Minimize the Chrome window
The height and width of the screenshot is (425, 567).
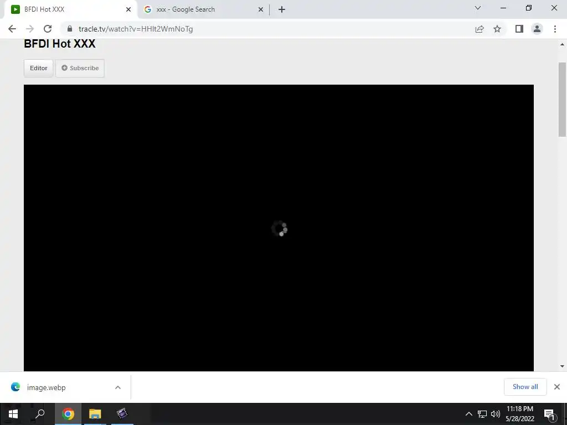pos(503,8)
